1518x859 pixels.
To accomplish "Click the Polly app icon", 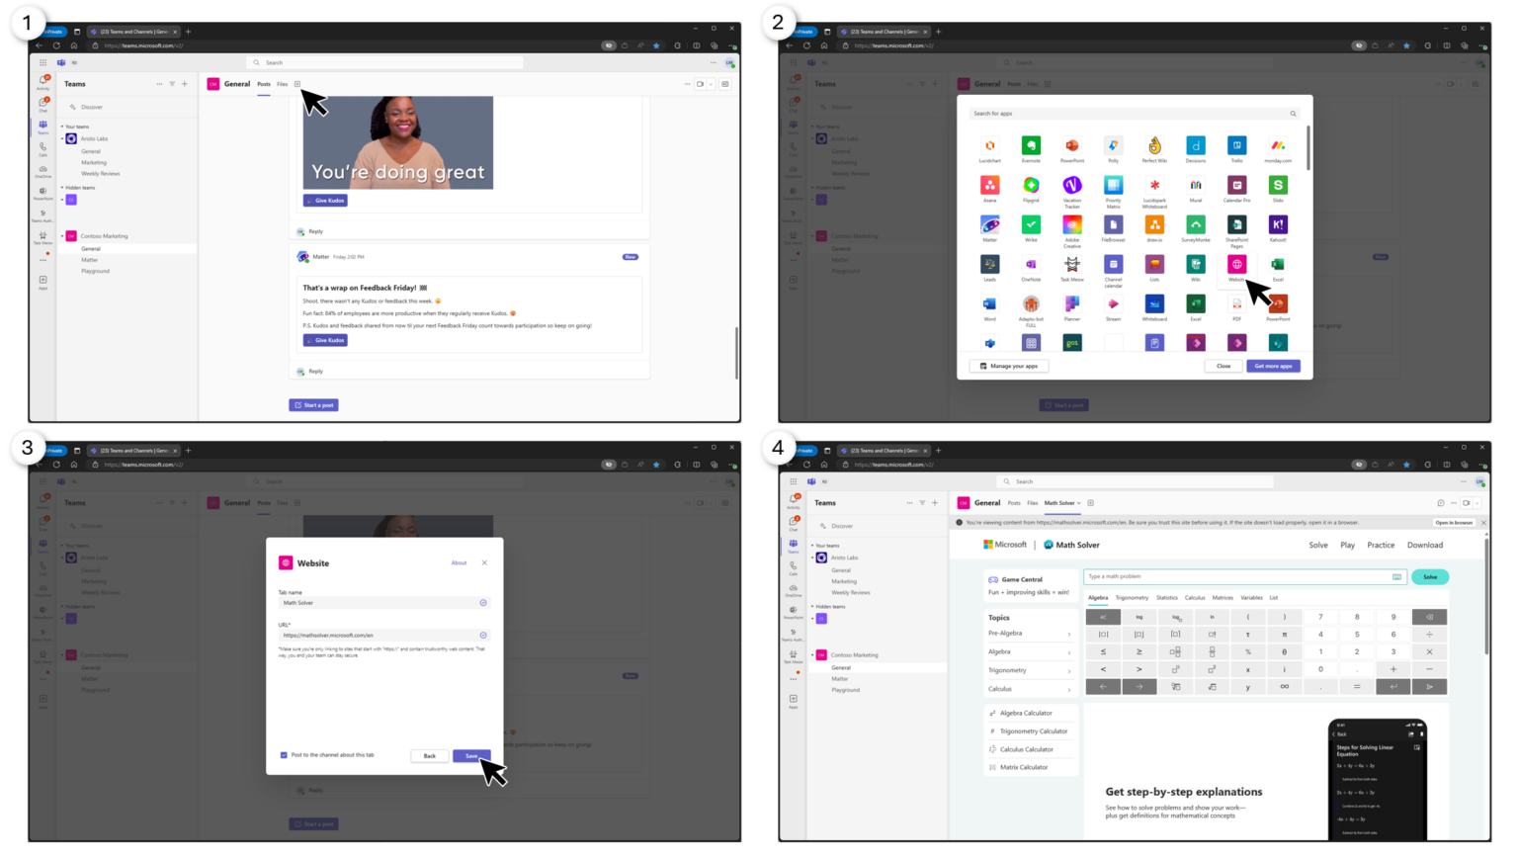I will [1113, 146].
